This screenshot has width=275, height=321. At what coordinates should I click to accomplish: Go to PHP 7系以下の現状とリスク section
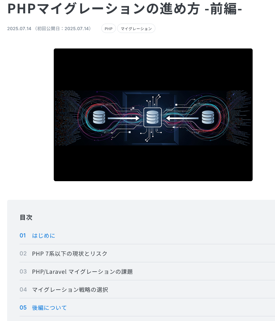click(x=70, y=254)
